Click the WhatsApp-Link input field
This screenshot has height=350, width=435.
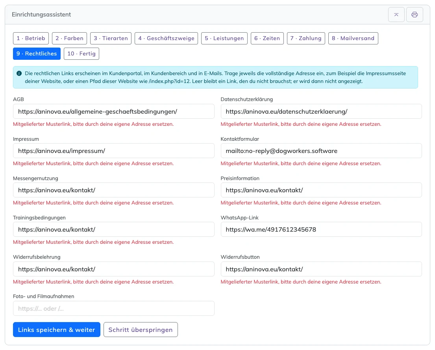click(321, 229)
